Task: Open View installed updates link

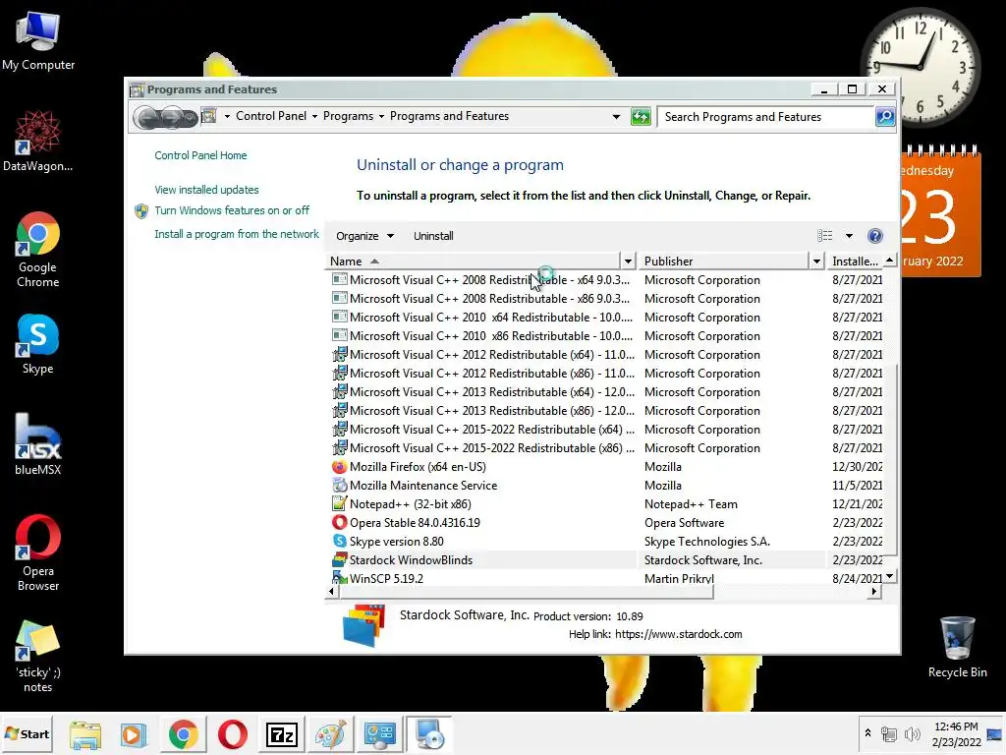Action: coord(206,190)
